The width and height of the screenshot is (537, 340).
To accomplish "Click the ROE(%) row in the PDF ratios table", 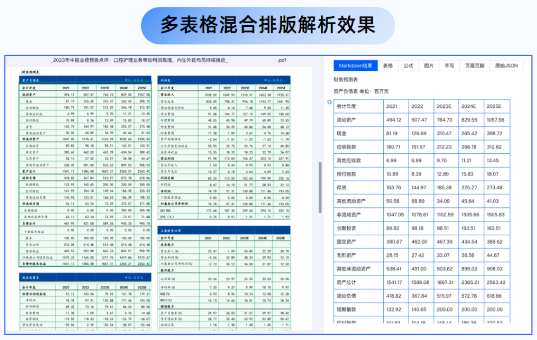I will coord(224,294).
